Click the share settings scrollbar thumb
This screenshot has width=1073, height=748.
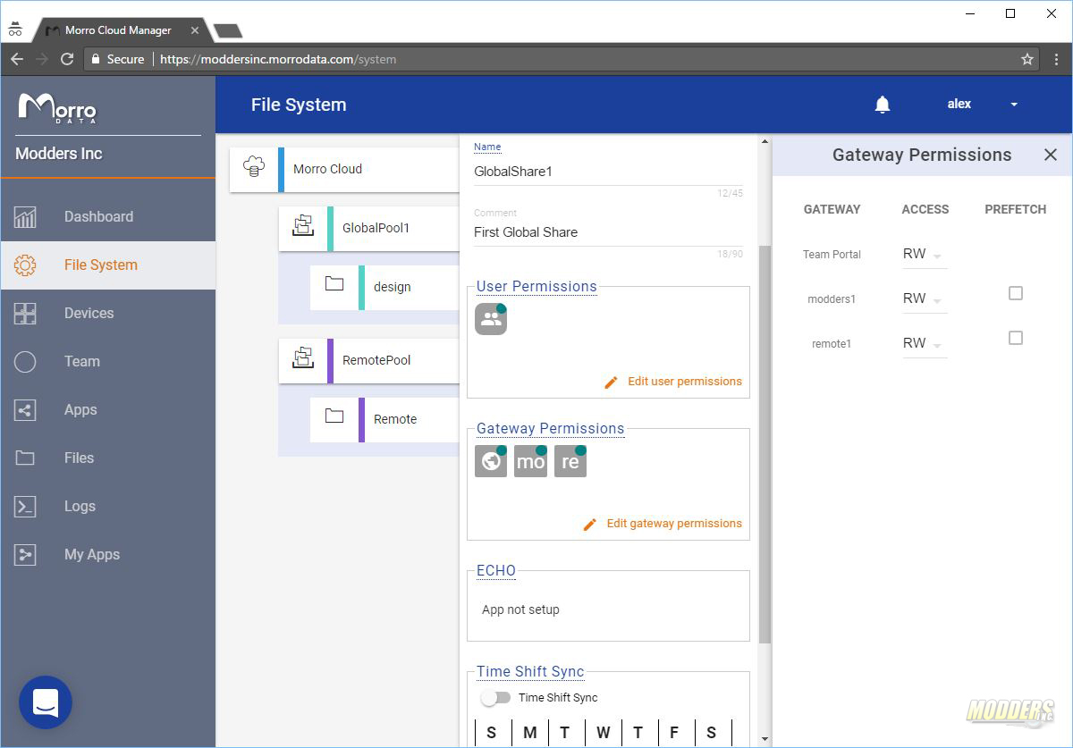[765, 444]
